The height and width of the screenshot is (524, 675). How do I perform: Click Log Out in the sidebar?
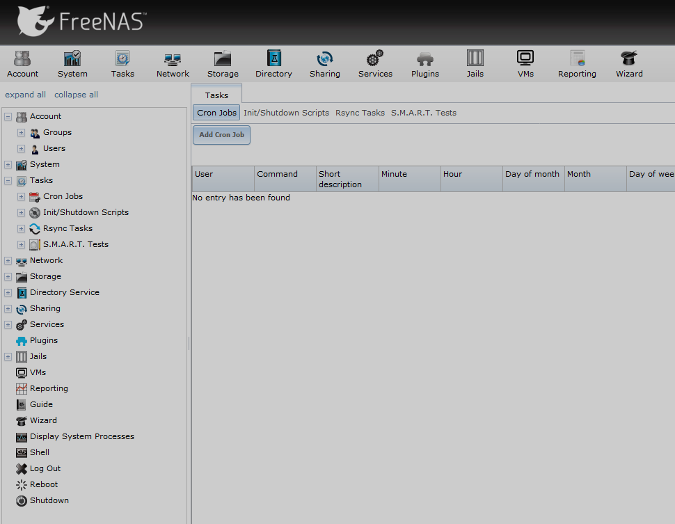pyautogui.click(x=45, y=468)
